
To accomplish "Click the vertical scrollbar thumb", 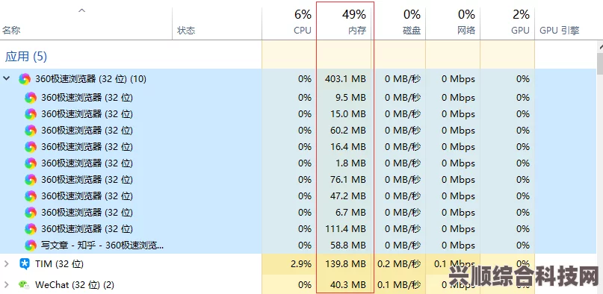I will [x=600, y=63].
